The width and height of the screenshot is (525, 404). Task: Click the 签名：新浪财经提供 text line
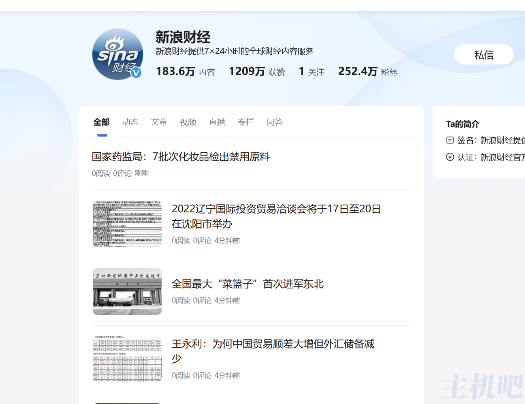pos(491,140)
